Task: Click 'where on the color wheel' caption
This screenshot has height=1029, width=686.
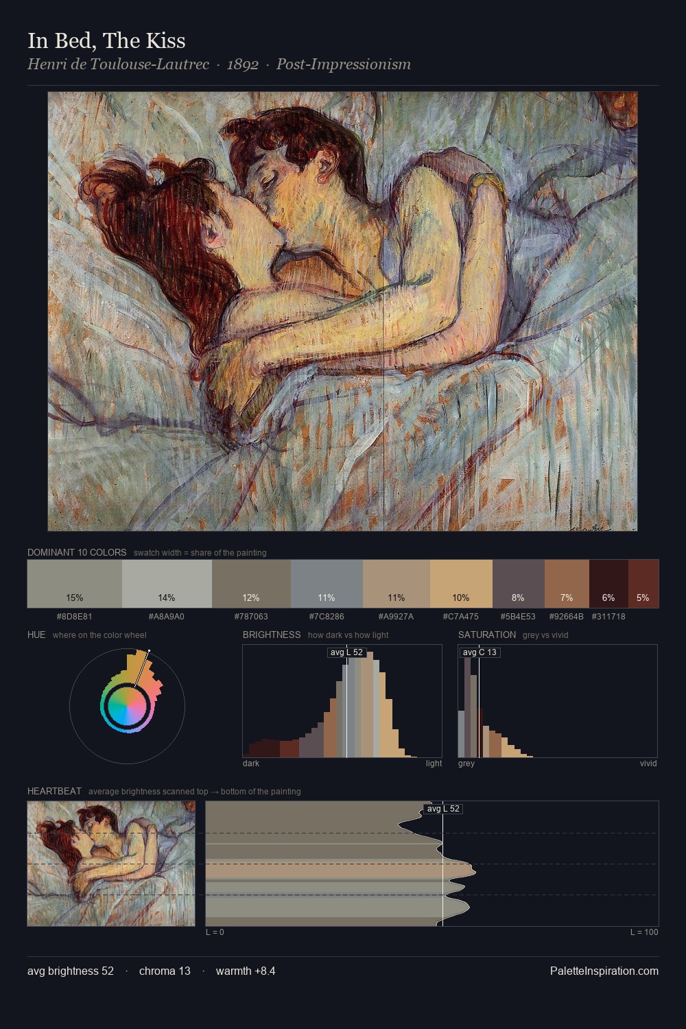Action: pos(99,635)
